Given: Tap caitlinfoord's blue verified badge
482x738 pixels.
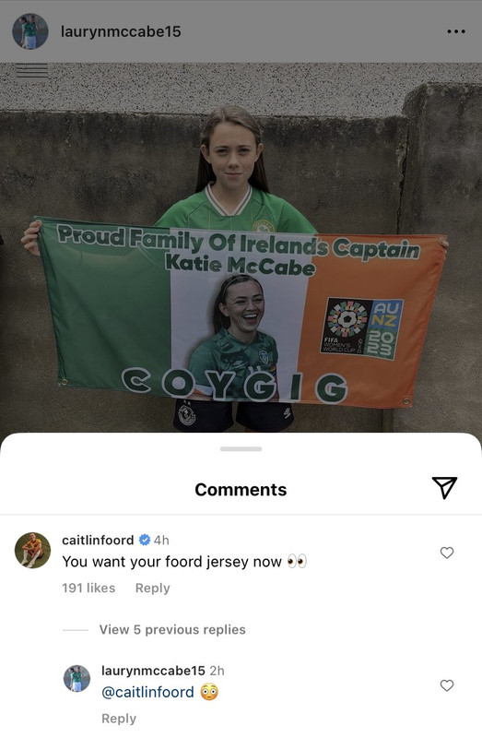Looking at the screenshot, I should point(145,540).
